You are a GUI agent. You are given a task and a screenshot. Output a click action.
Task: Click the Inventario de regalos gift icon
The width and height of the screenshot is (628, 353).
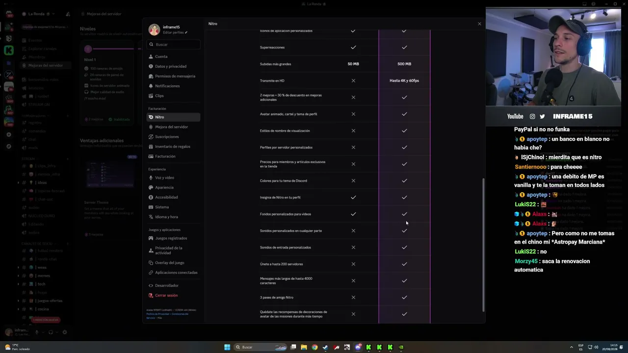tap(151, 147)
